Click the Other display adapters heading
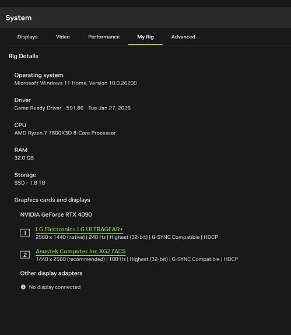Image resolution: width=291 pixels, height=335 pixels. tap(51, 273)
